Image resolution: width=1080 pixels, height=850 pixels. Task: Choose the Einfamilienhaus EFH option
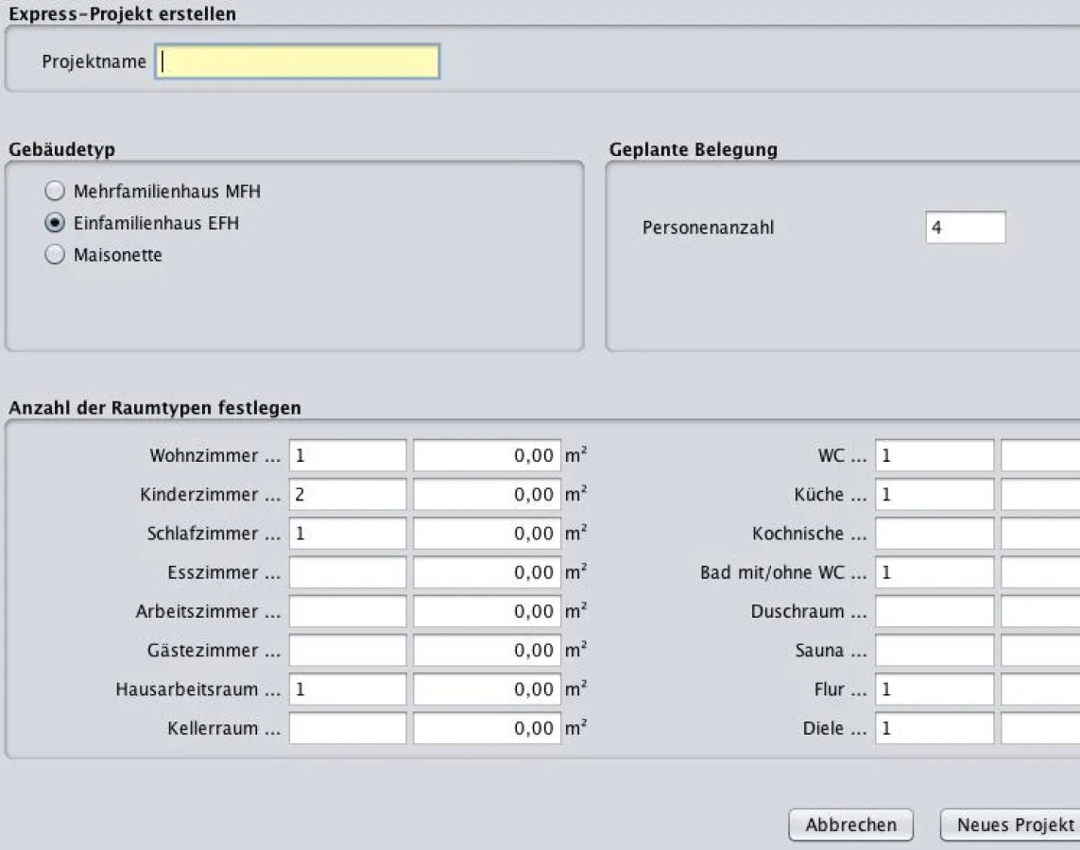tap(56, 224)
